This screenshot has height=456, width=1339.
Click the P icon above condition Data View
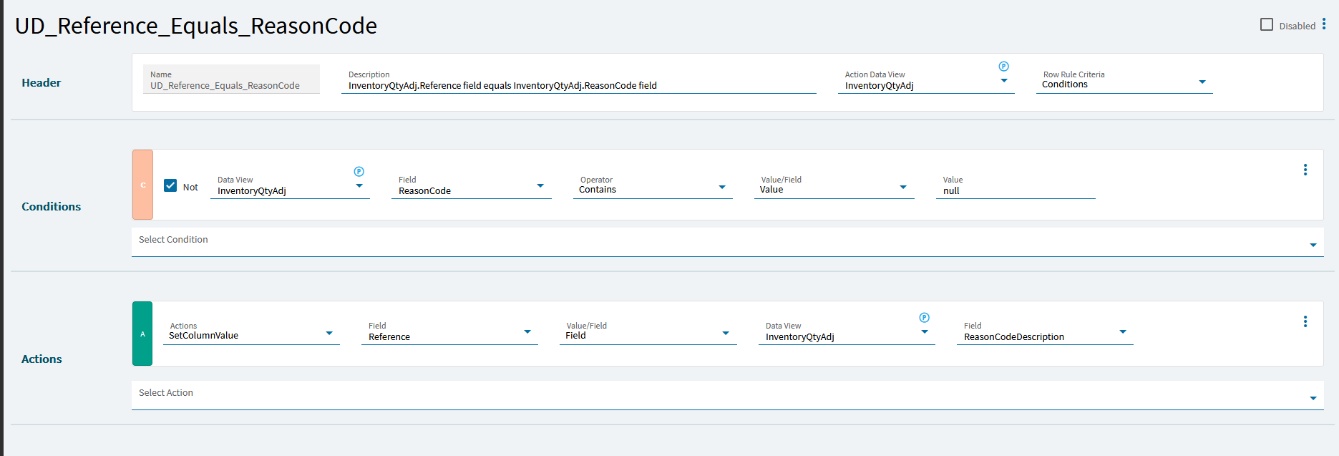pyautogui.click(x=359, y=171)
